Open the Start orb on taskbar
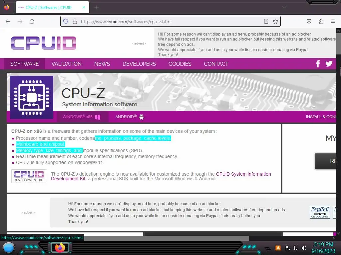The height and width of the screenshot is (255, 341). coord(8,248)
